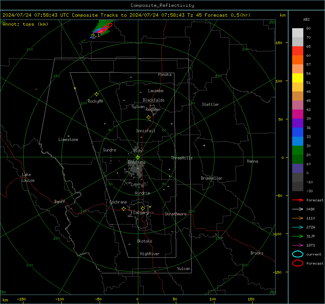325x304 pixels.
Task: Click the red forecast arrow in legend
Action: pyautogui.click(x=298, y=200)
